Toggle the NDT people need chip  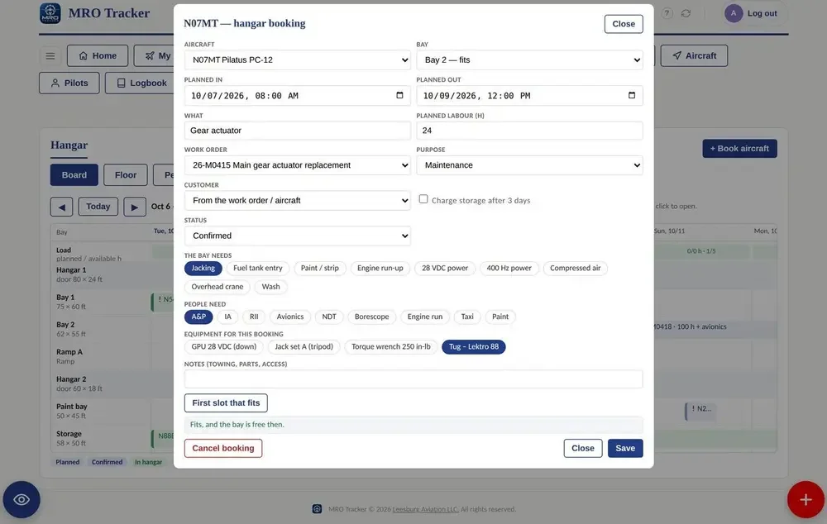[329, 317]
